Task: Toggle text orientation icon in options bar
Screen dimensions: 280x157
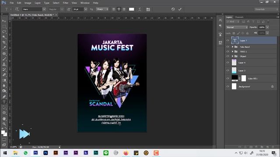Action: (17, 9)
